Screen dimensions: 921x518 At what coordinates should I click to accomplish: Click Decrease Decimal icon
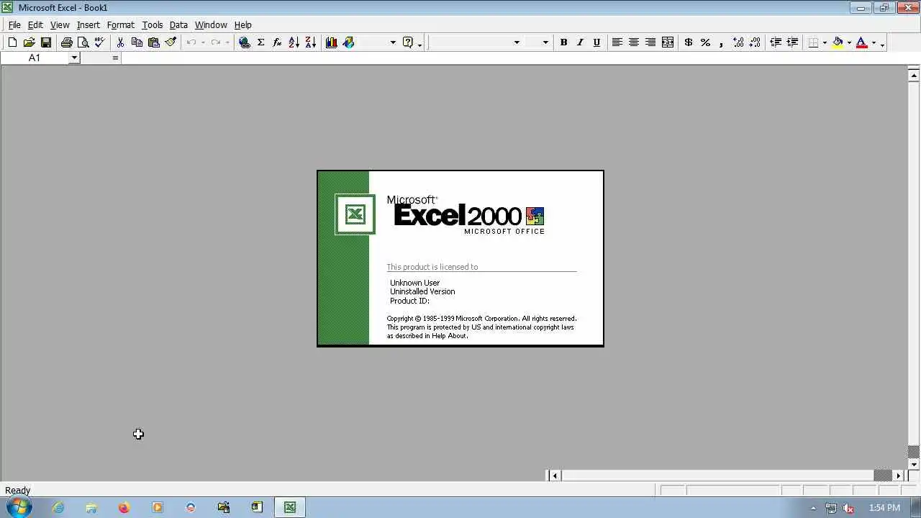pyautogui.click(x=755, y=42)
